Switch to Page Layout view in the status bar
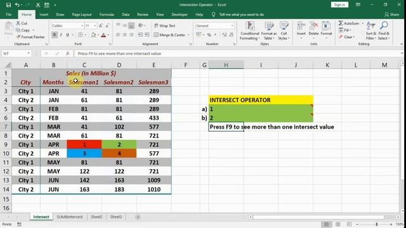406x228 pixels. click(x=338, y=224)
